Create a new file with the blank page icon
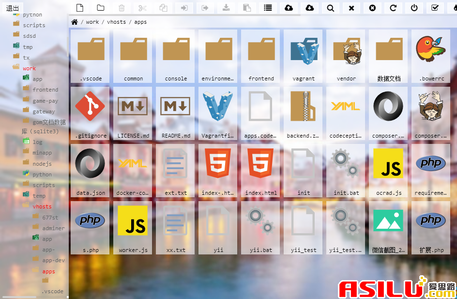 click(x=79, y=8)
